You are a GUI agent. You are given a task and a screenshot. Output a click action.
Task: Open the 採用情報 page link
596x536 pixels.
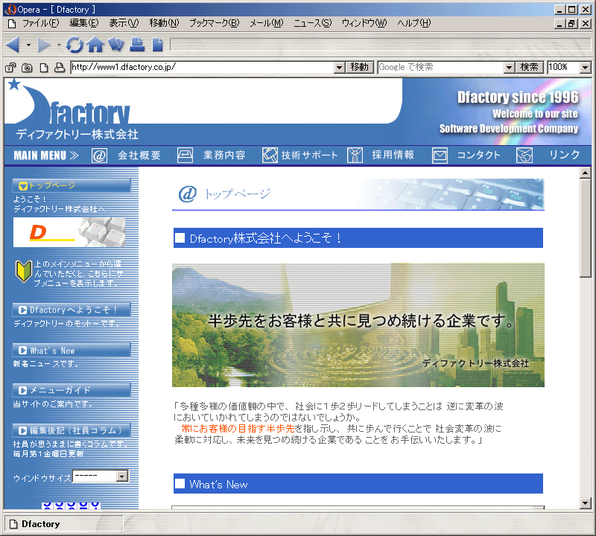tap(393, 156)
